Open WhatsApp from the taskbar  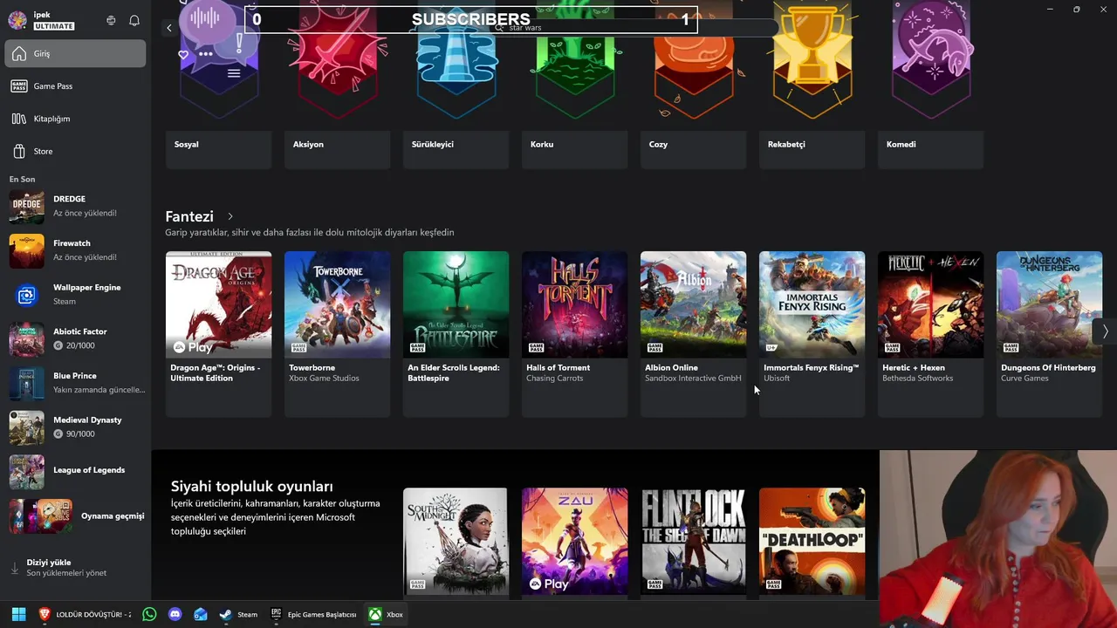click(149, 614)
